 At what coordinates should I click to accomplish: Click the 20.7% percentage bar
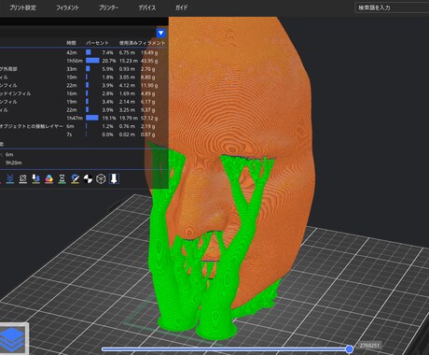point(92,61)
